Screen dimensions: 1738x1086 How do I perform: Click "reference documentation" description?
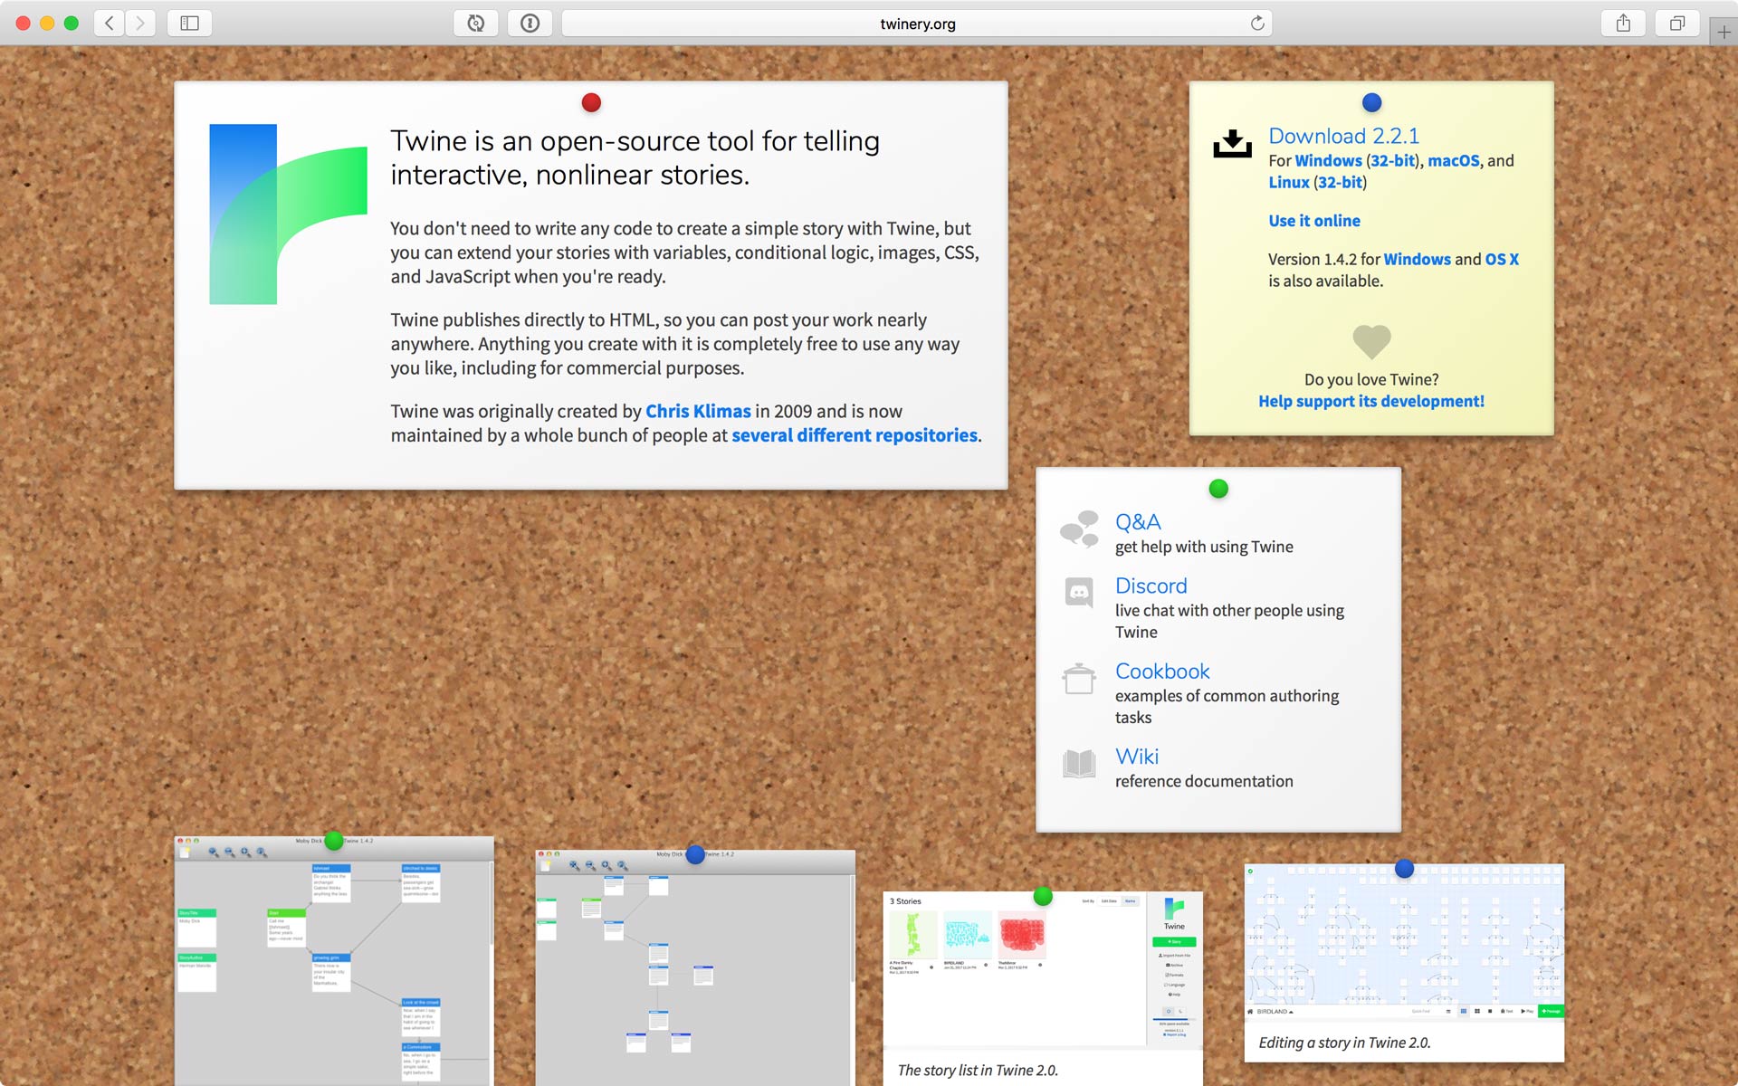(x=1204, y=781)
